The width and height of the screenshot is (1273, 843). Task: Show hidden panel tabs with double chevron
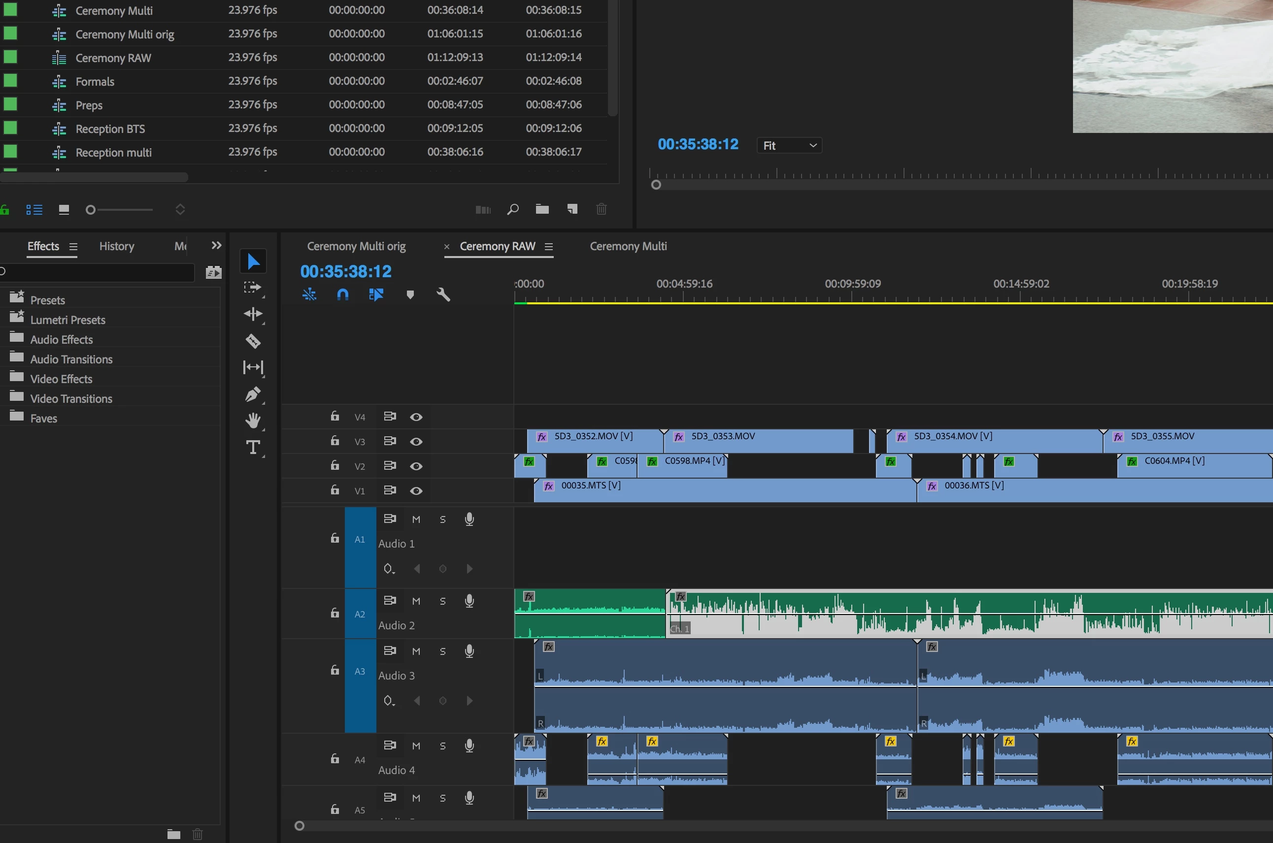click(216, 246)
